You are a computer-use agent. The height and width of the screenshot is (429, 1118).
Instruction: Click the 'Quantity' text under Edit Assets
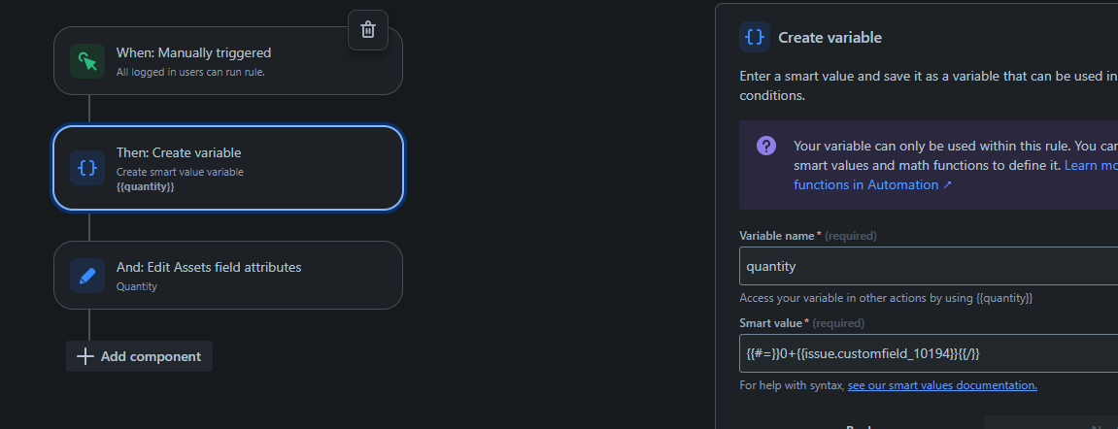[137, 286]
